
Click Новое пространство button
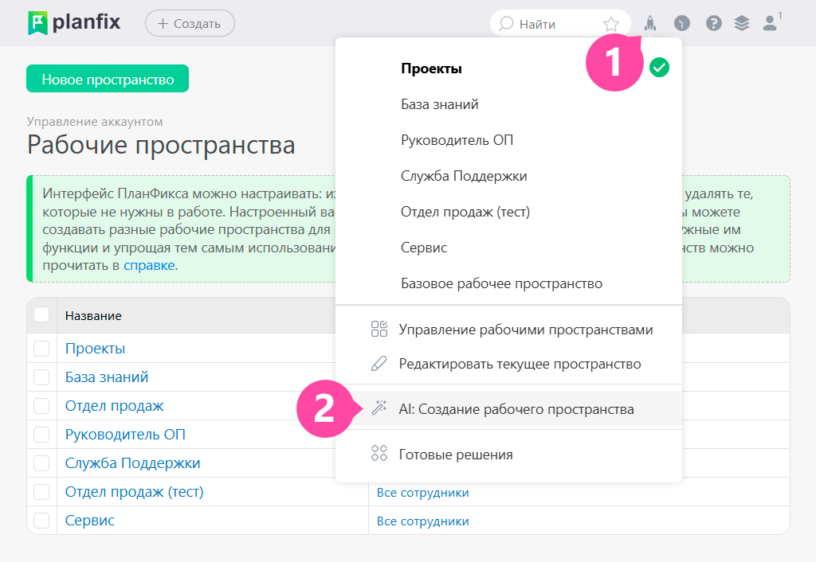[x=108, y=79]
